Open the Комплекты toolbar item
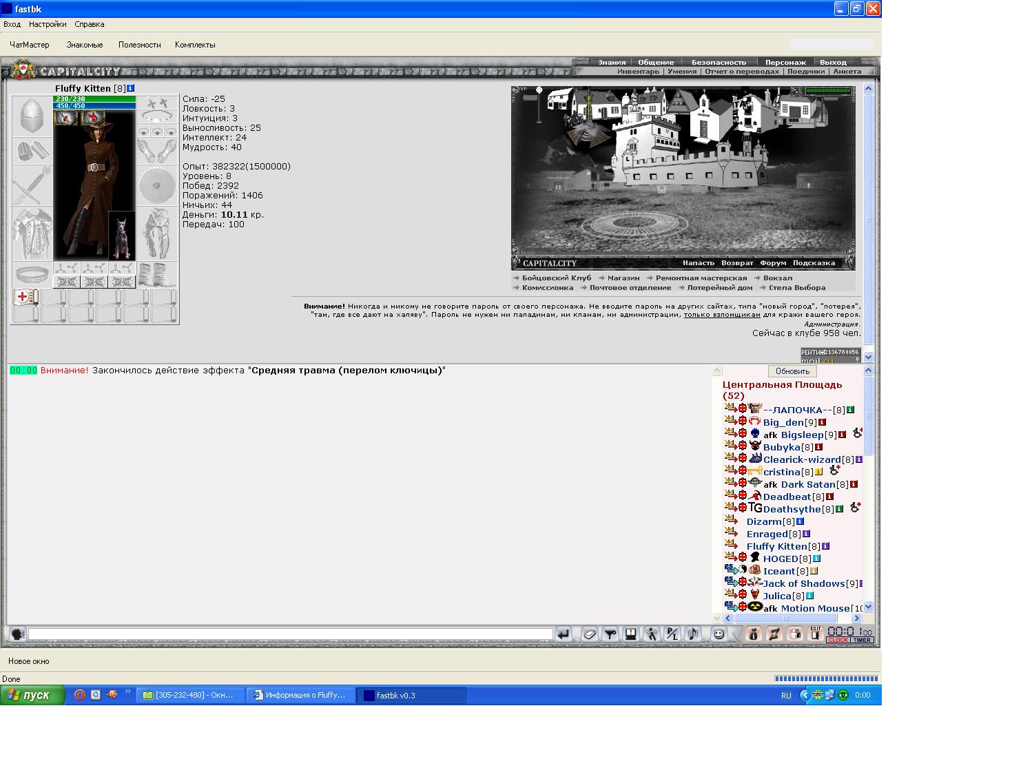Viewport: 1012px width, 759px height. point(195,45)
